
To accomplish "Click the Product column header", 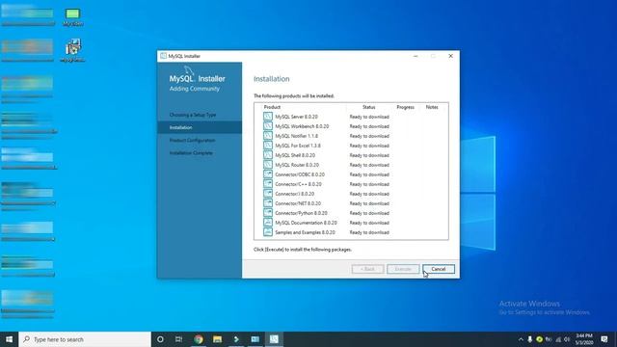I will click(272, 107).
